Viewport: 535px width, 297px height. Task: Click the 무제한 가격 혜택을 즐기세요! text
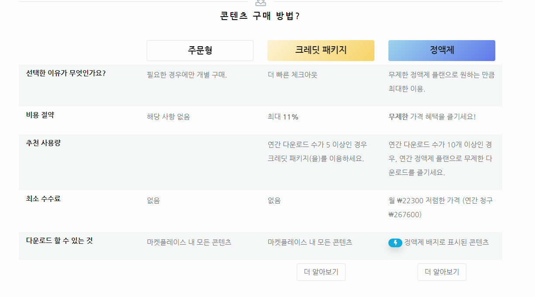pos(432,117)
